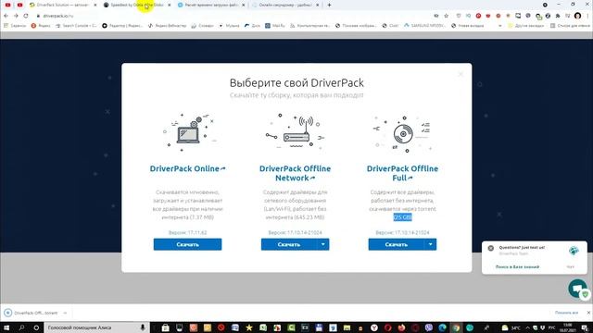The width and height of the screenshot is (593, 333).
Task: Open the Диск bookmark
Action: (252, 26)
